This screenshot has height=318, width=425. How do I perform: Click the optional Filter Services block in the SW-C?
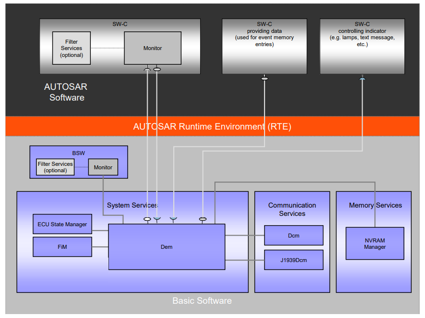point(71,48)
